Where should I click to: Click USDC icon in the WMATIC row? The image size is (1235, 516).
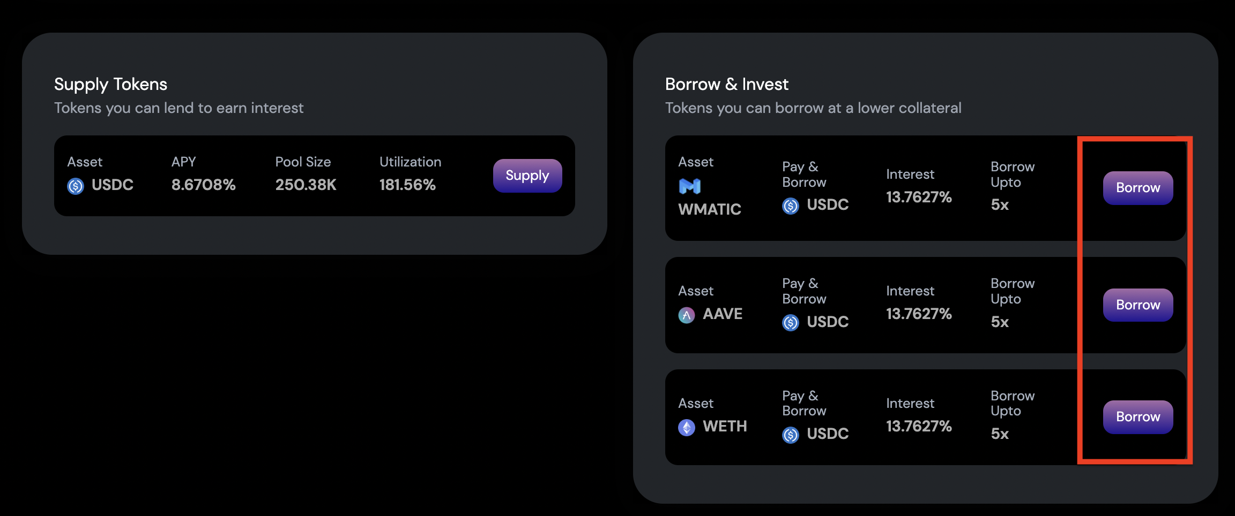point(791,206)
